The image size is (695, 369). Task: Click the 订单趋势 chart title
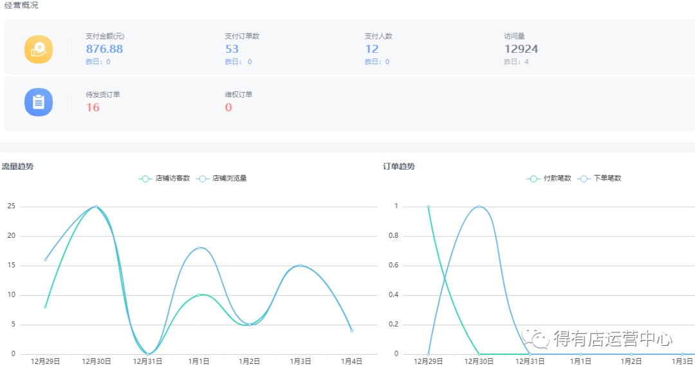(x=399, y=166)
